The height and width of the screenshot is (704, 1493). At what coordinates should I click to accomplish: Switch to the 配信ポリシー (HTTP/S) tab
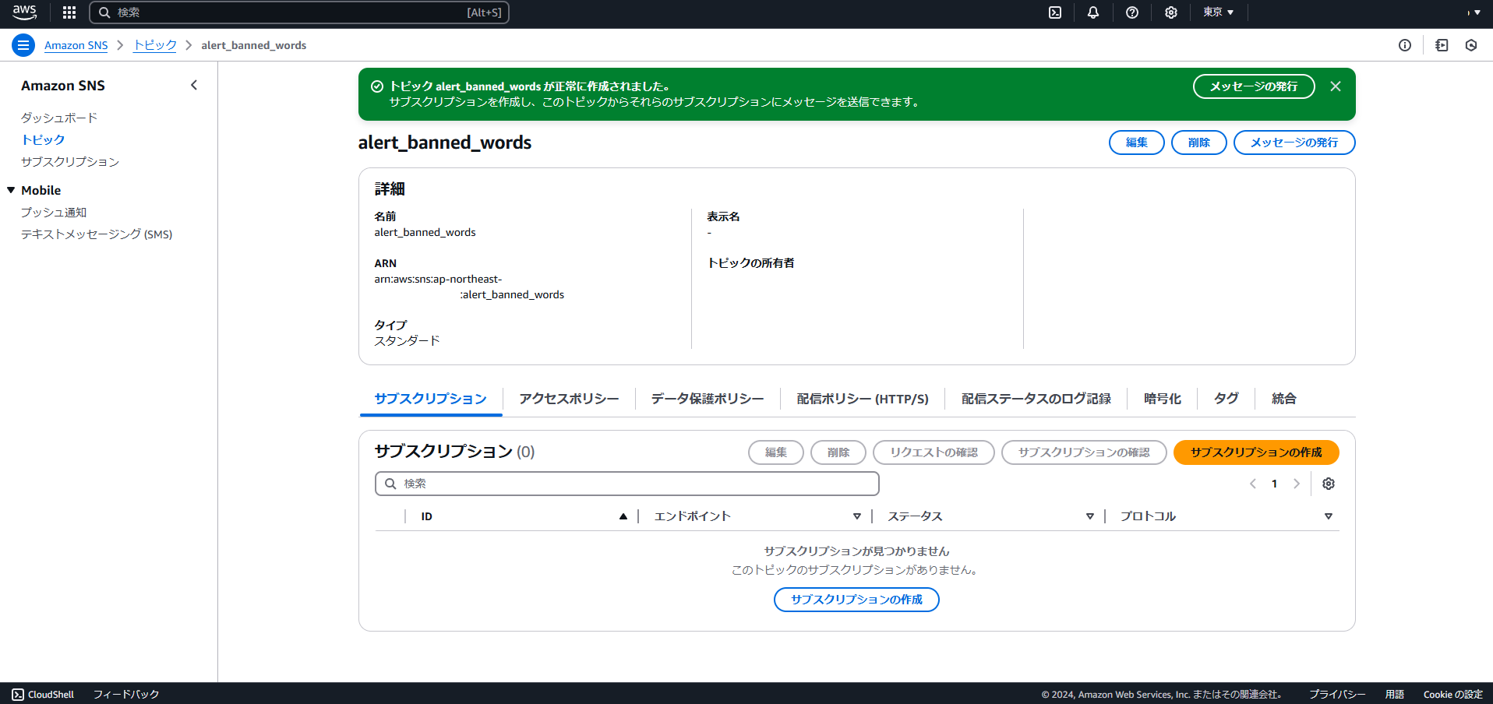click(x=863, y=399)
